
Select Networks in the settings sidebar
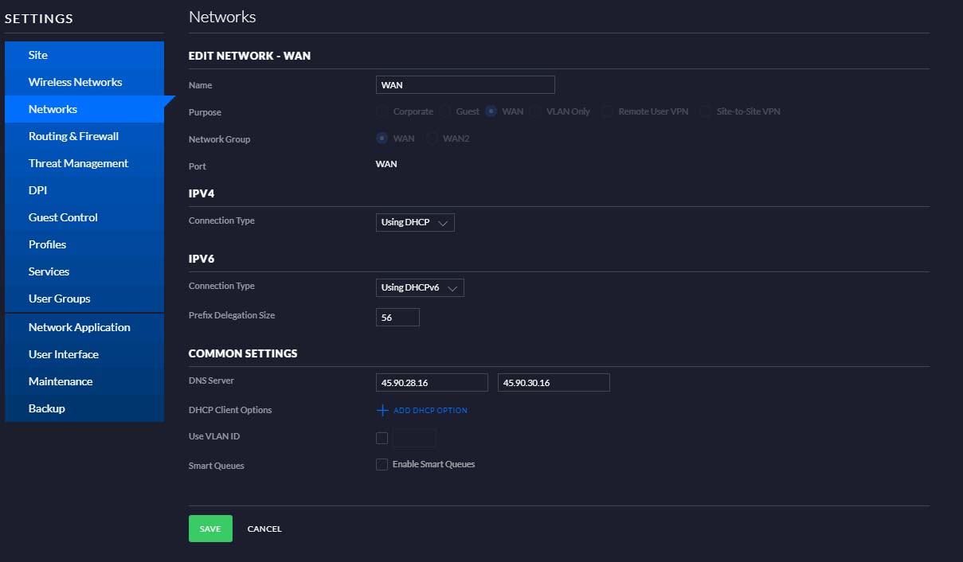coord(84,109)
